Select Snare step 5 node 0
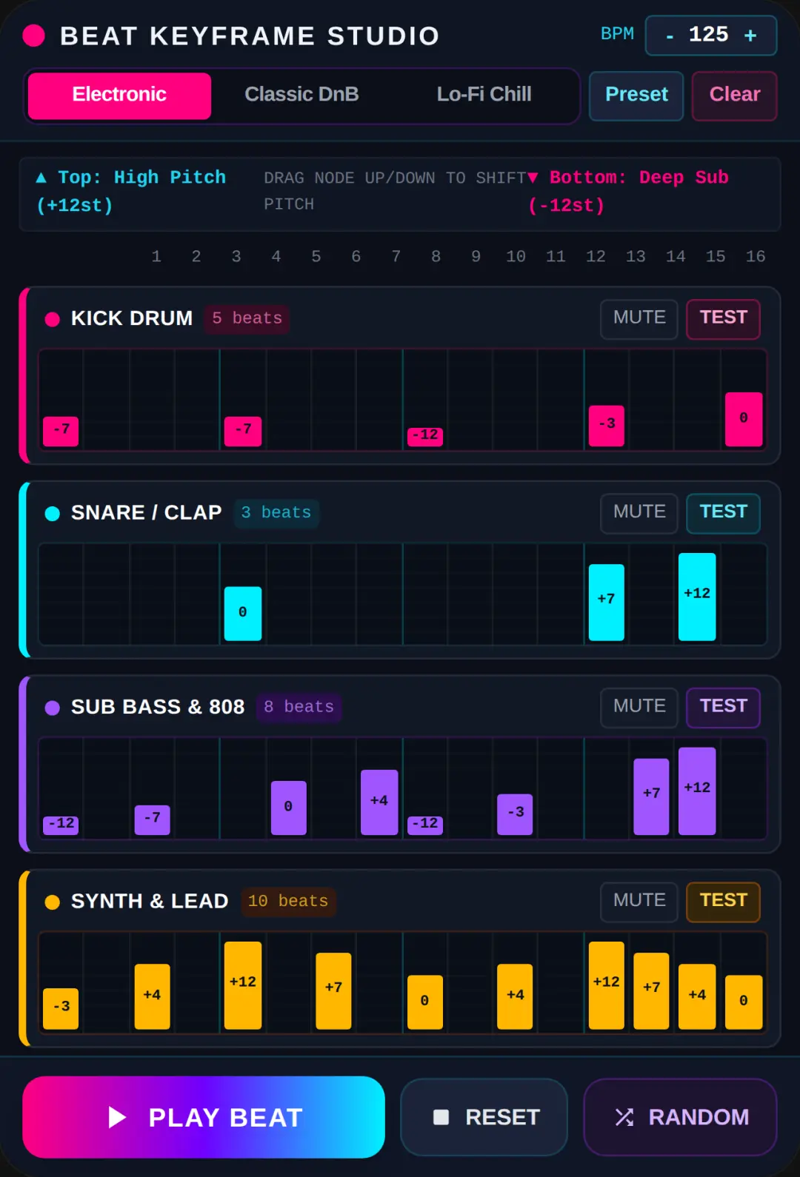This screenshot has width=800, height=1177. [x=243, y=614]
